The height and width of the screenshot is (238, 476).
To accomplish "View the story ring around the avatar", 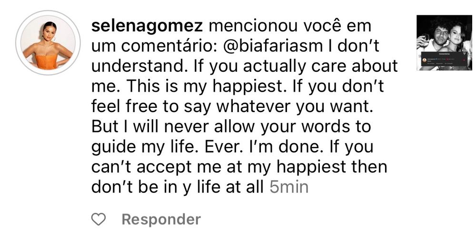I will coord(48,42).
